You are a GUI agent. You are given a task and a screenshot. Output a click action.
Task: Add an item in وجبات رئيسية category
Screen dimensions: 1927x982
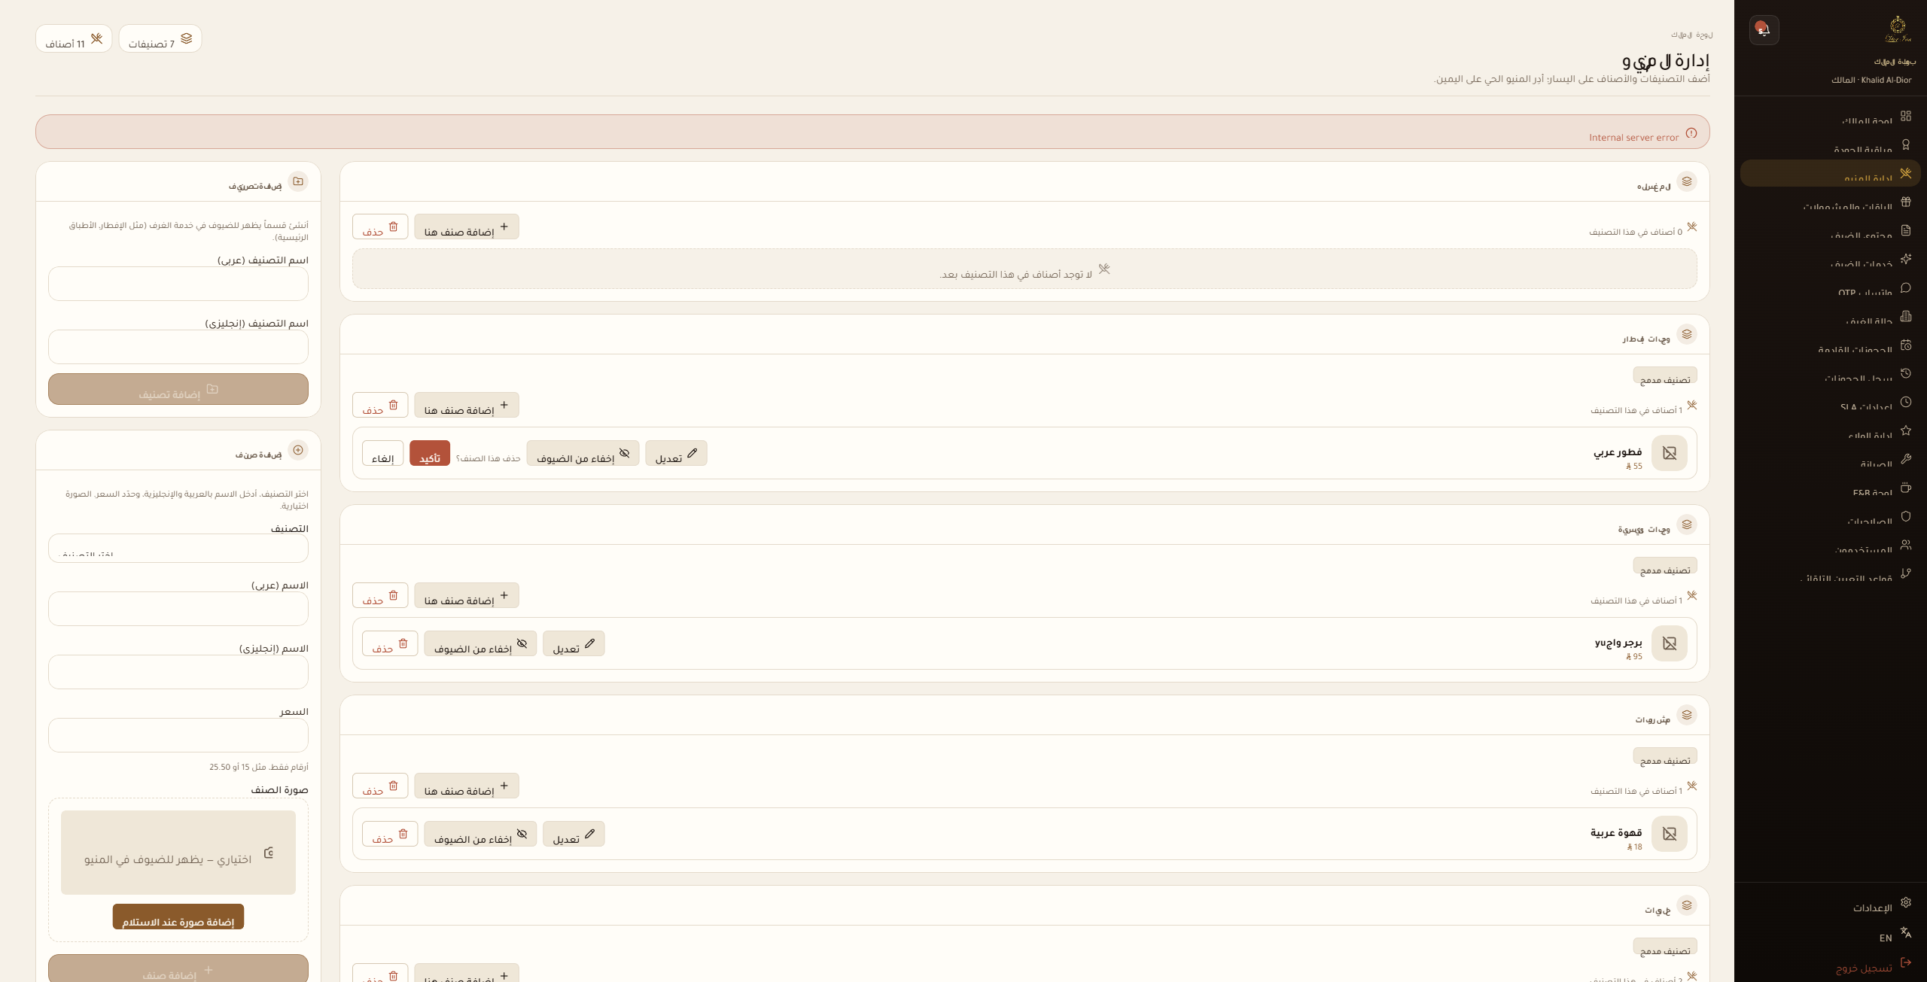point(467,595)
